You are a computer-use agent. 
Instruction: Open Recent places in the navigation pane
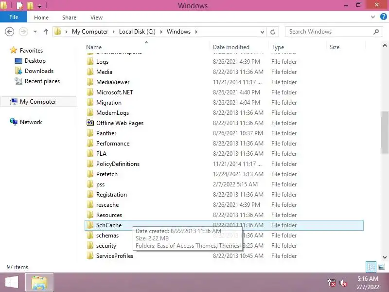[42, 81]
